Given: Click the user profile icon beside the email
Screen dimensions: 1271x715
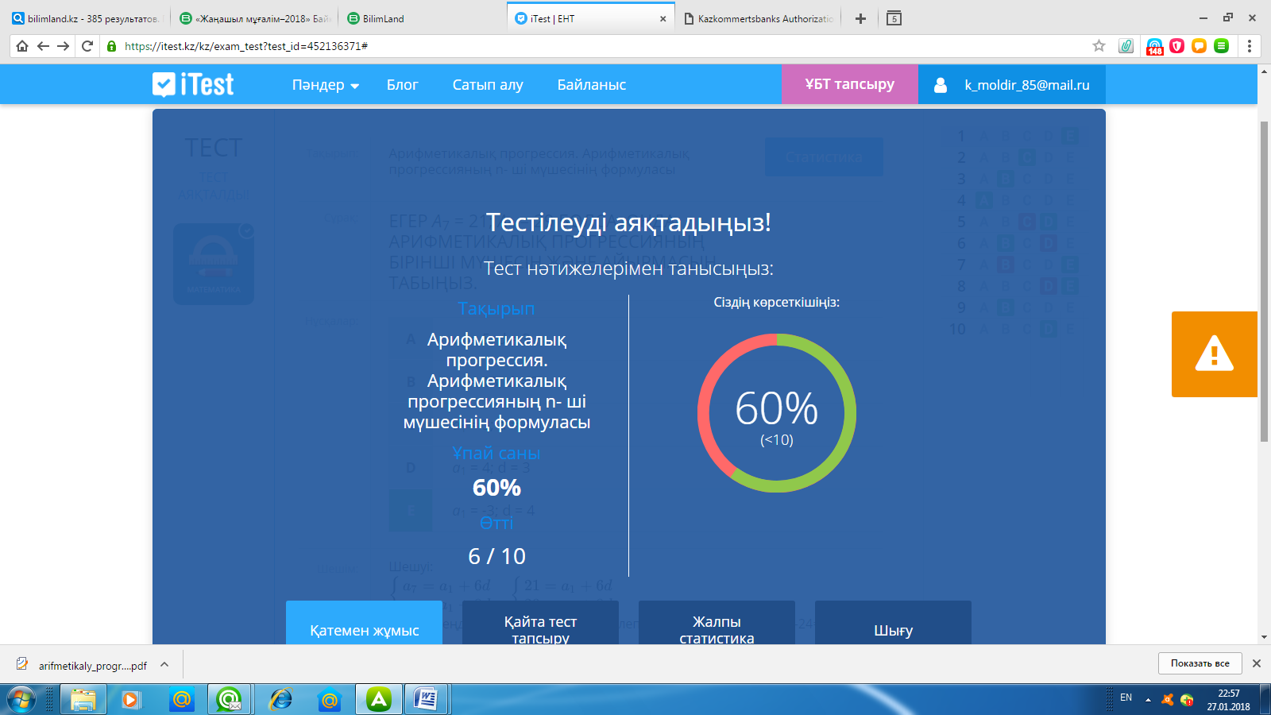Looking at the screenshot, I should click(941, 85).
